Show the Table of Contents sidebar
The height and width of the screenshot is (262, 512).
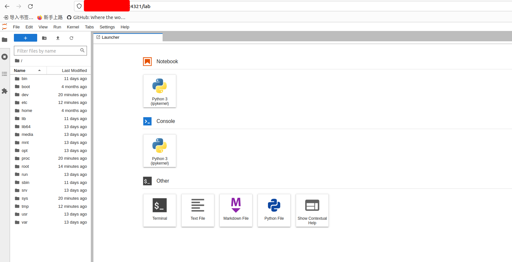pyautogui.click(x=5, y=74)
